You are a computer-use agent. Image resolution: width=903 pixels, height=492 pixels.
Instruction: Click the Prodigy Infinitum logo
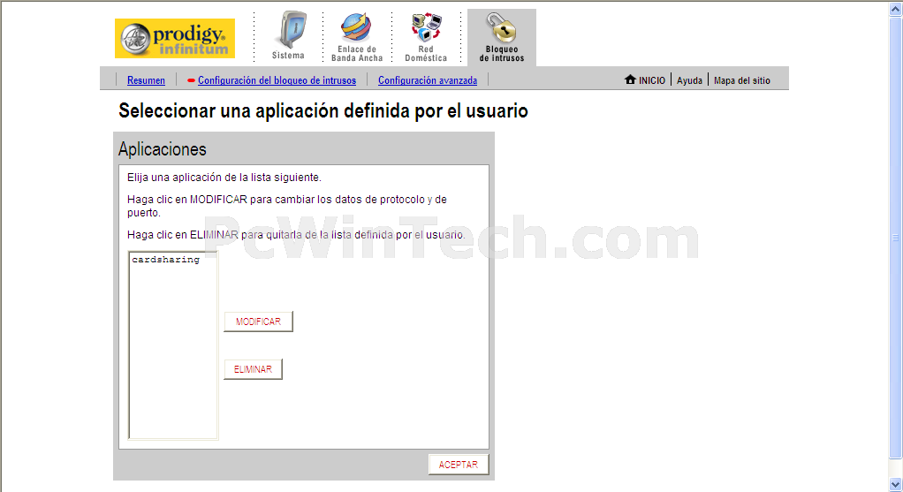(x=174, y=39)
